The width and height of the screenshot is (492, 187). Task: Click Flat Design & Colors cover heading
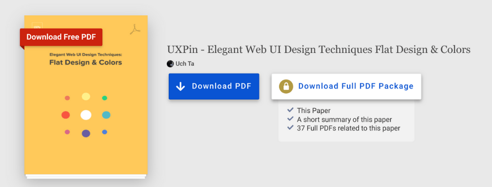(x=86, y=62)
